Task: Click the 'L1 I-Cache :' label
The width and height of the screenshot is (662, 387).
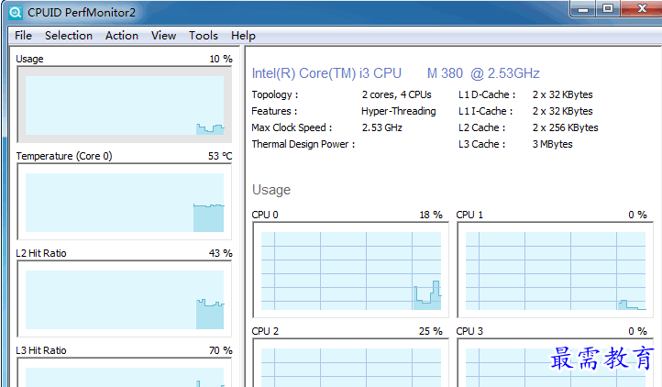Action: (486, 111)
